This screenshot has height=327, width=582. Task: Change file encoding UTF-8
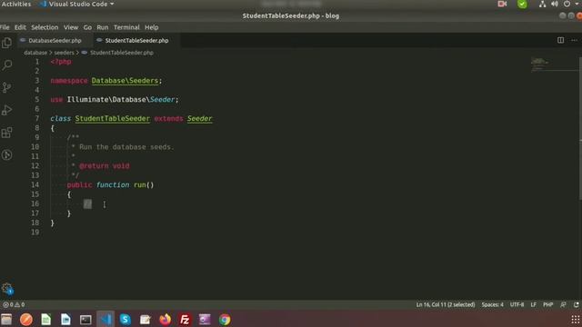coord(517,304)
